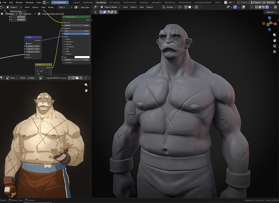This screenshot has height=203, width=279.
Task: Open the Global transform orientation dropdown
Action: 169,7
